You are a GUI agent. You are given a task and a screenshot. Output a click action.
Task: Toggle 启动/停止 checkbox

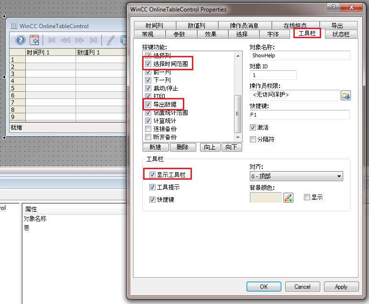[148, 88]
